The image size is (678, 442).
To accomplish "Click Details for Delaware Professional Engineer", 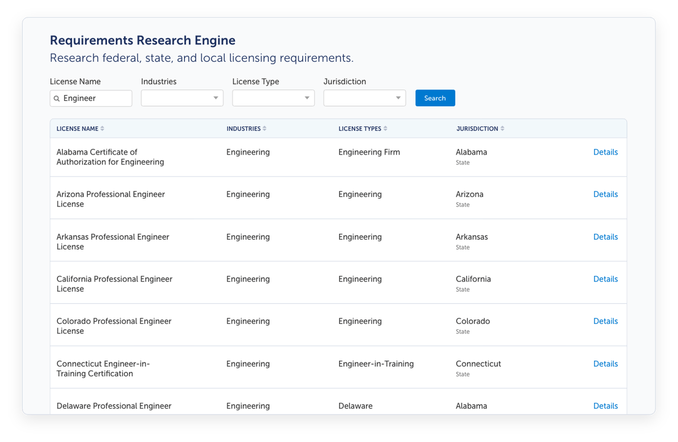I will [605, 406].
